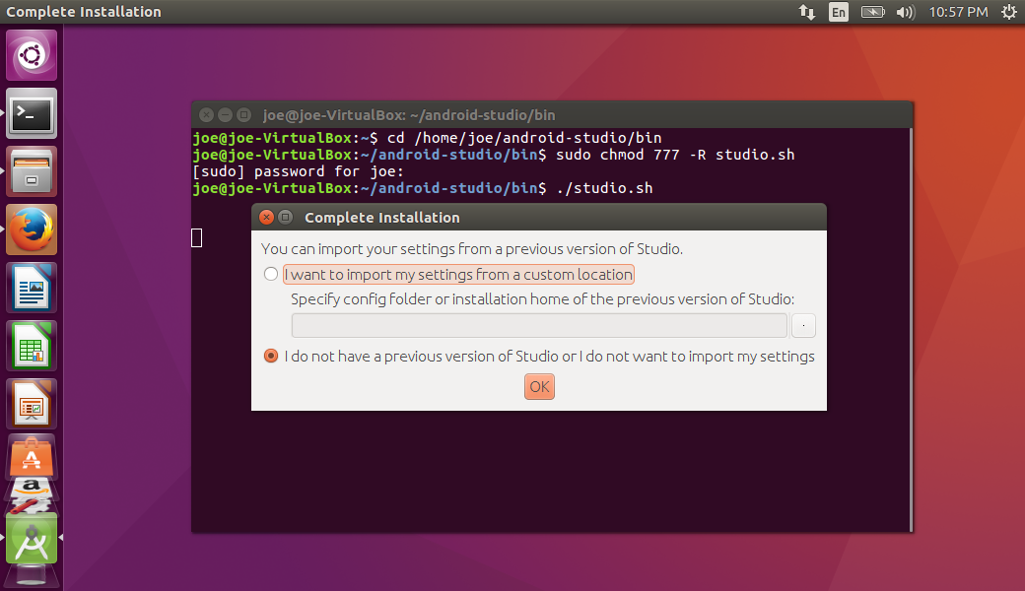Click the terminal window title text
This screenshot has height=591, width=1025.
pos(409,115)
